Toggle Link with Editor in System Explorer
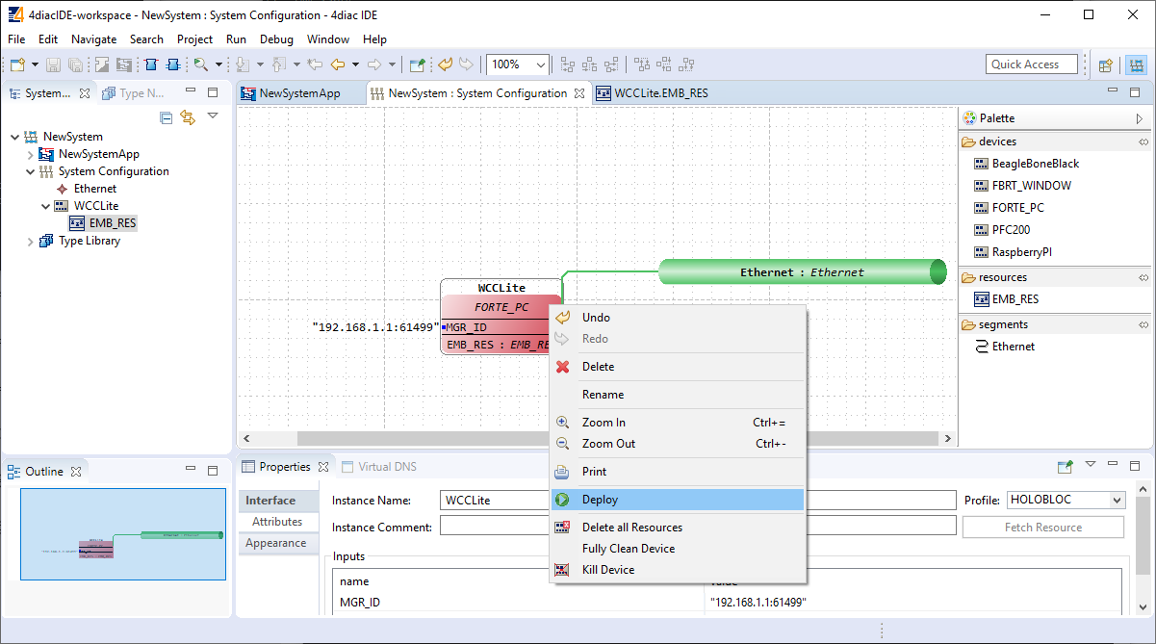Screen dimensions: 1156x644 [x=188, y=117]
